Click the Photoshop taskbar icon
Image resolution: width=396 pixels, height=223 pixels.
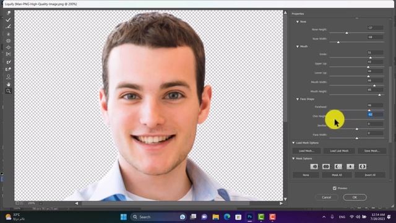(x=250, y=217)
